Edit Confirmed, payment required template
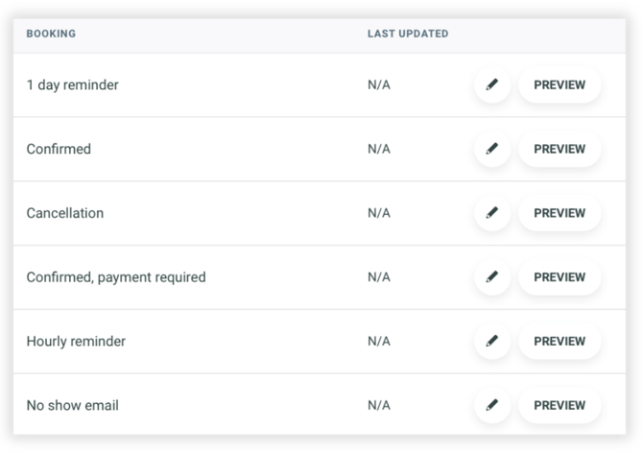The height and width of the screenshot is (453, 643). click(x=492, y=277)
